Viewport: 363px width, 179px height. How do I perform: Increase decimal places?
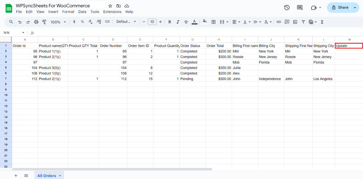point(99,22)
